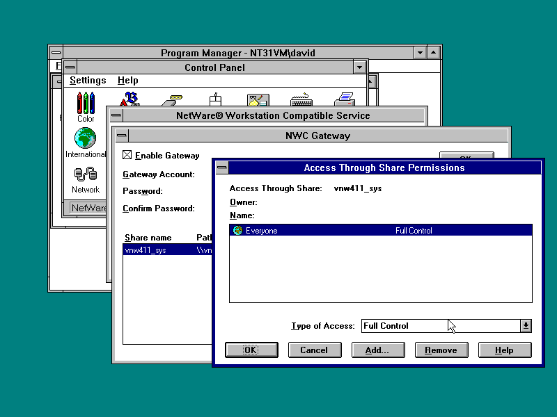Viewport: 557px width, 417px height.
Task: Open the Settings menu in Control Panel
Action: click(88, 81)
